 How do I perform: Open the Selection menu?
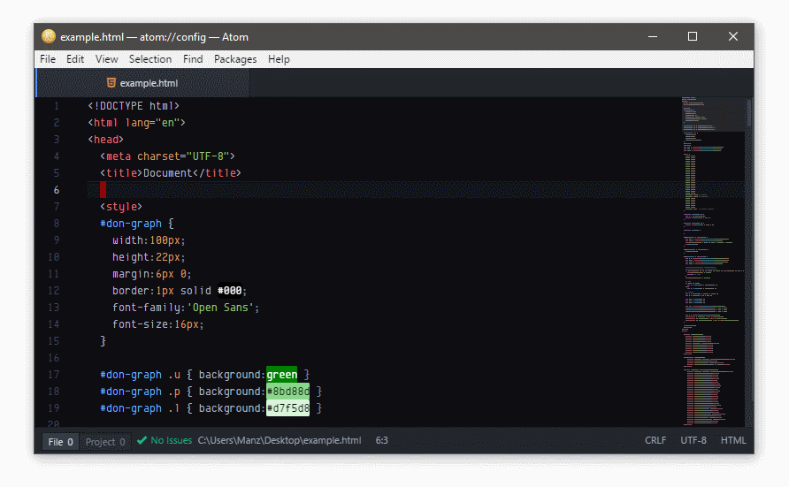(x=150, y=59)
